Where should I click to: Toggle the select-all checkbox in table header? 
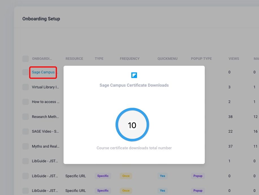pyautogui.click(x=26, y=59)
